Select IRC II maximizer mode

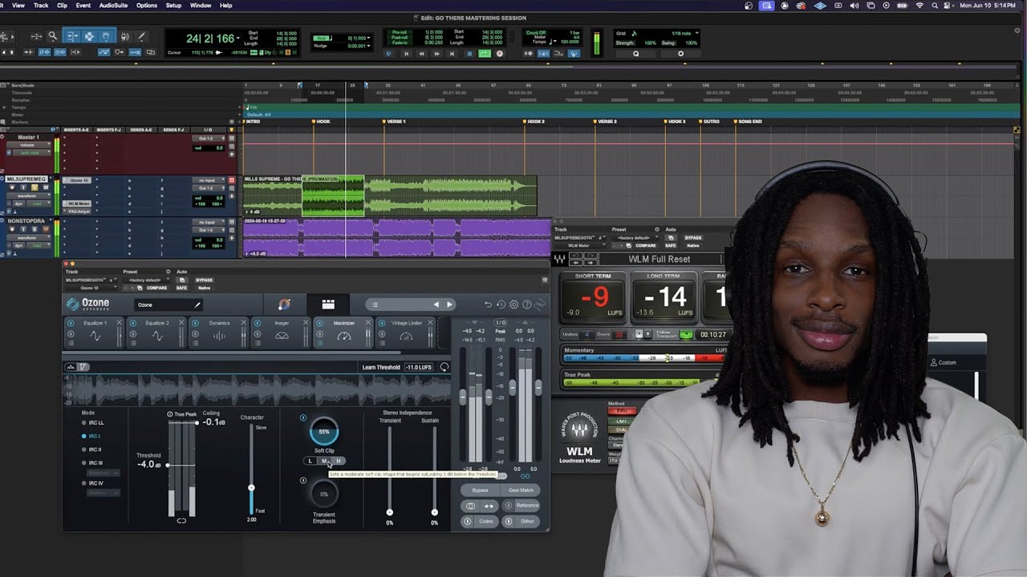(92, 450)
